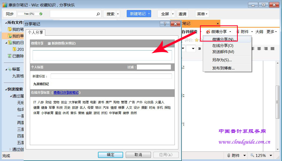Screen dimensions: 282x161
Task: Click the 新建笔记 button
Action: 137,14
